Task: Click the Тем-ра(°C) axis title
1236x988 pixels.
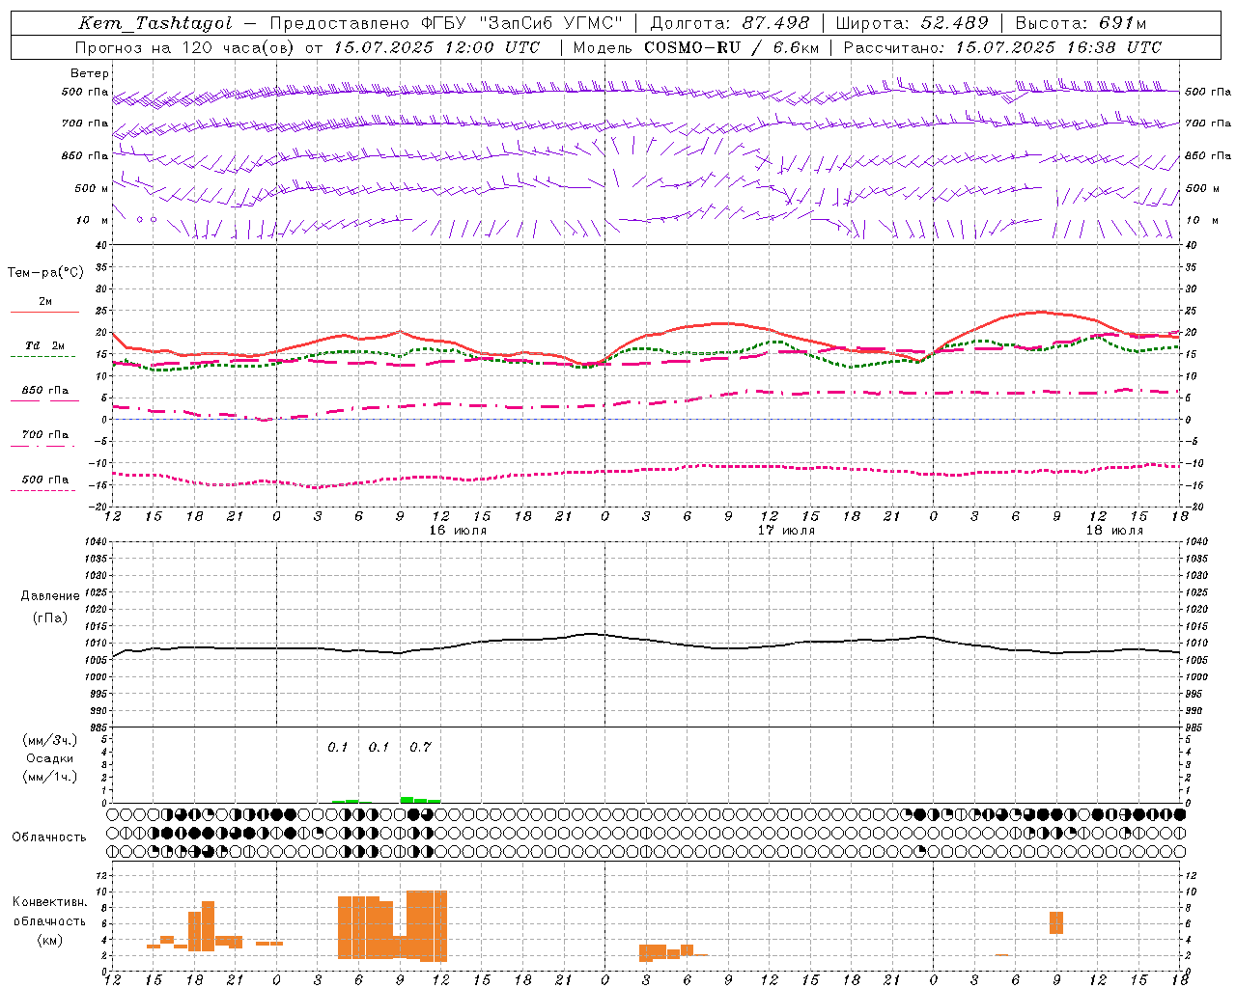Action: point(45,273)
